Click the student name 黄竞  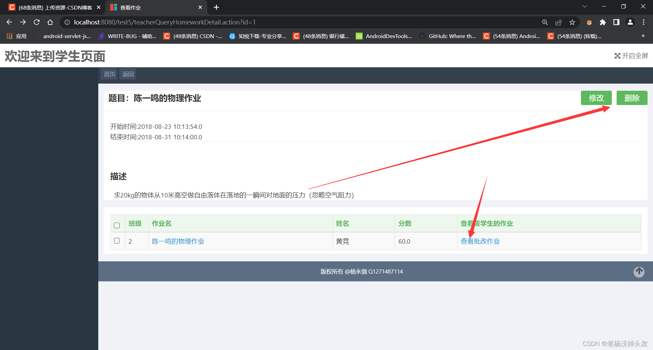(342, 241)
